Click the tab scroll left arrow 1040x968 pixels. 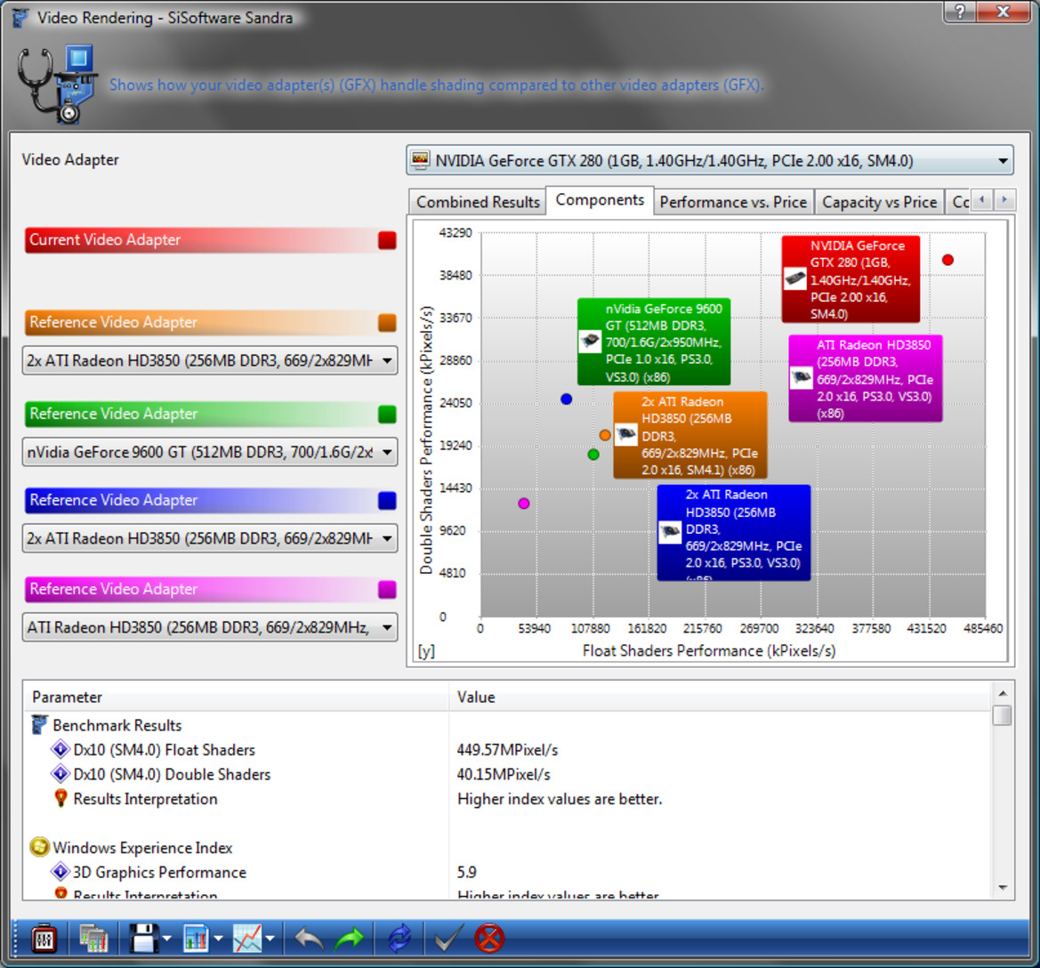pos(981,199)
